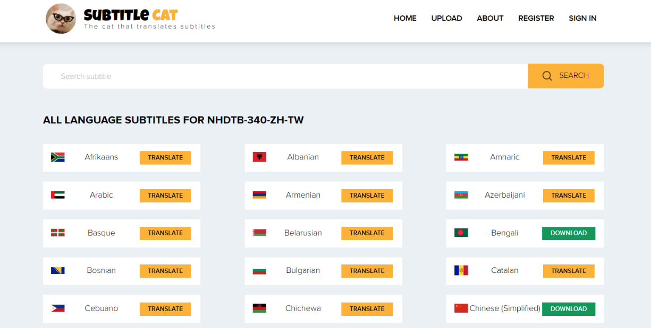The height and width of the screenshot is (328, 651).
Task: Open the HOME menu item
Action: pos(405,18)
